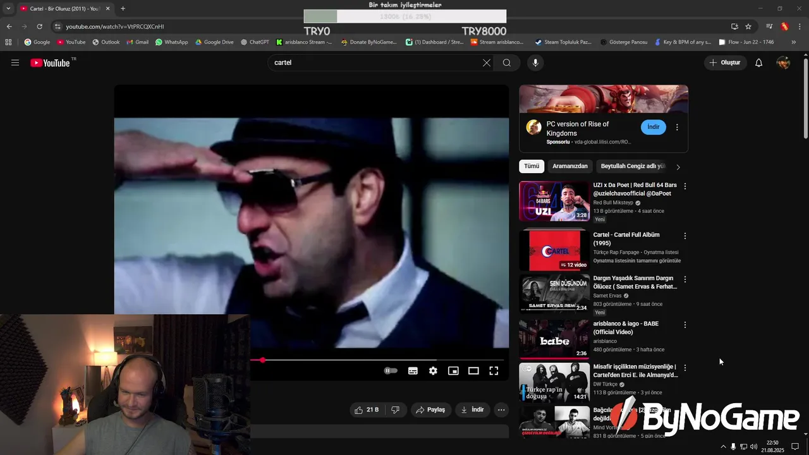Open the WhatsApp bookmark

171,42
